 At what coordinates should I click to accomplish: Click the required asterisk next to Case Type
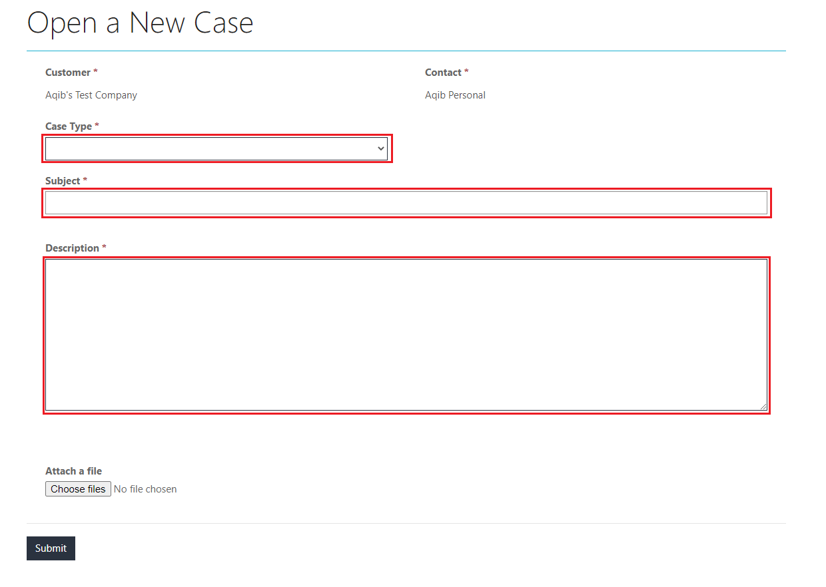click(x=97, y=126)
